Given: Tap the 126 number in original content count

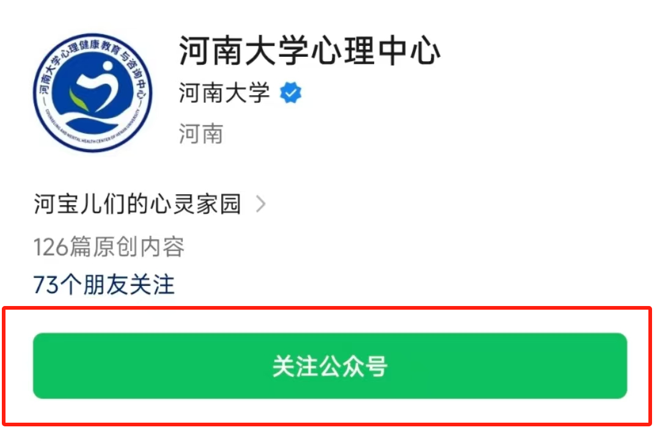Looking at the screenshot, I should click(x=51, y=247).
